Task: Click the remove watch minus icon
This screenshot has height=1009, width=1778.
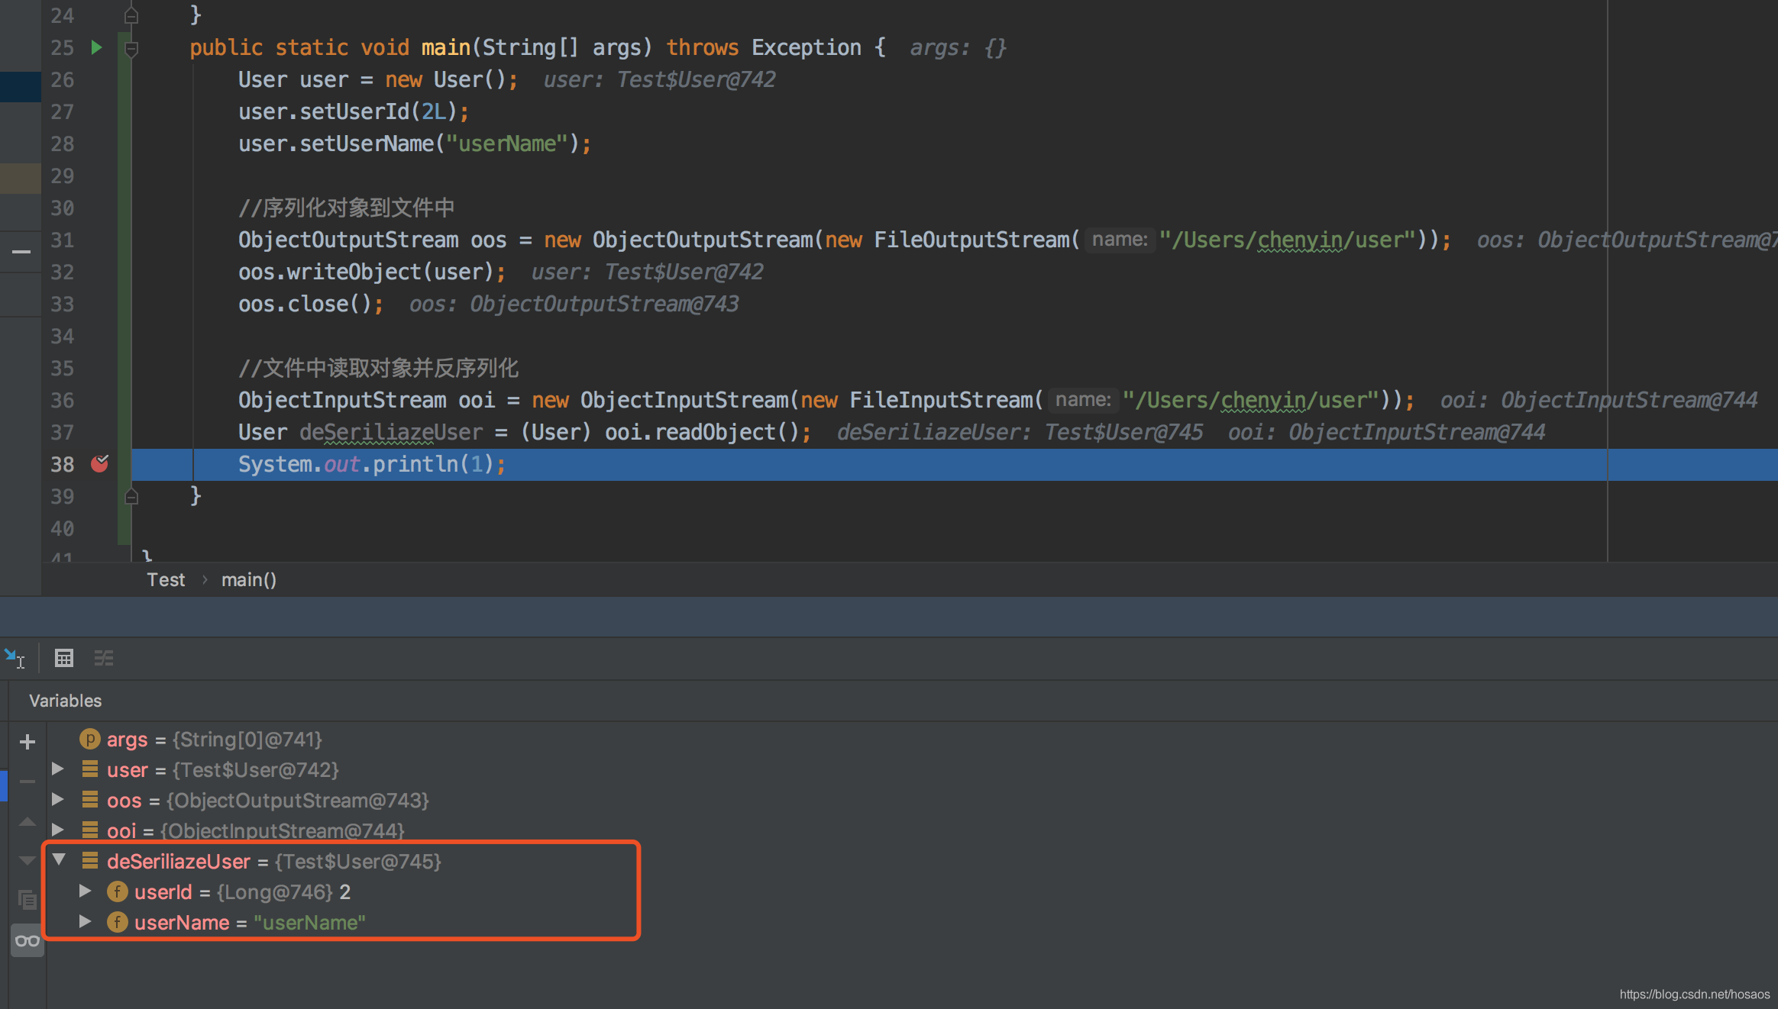Action: (x=27, y=781)
